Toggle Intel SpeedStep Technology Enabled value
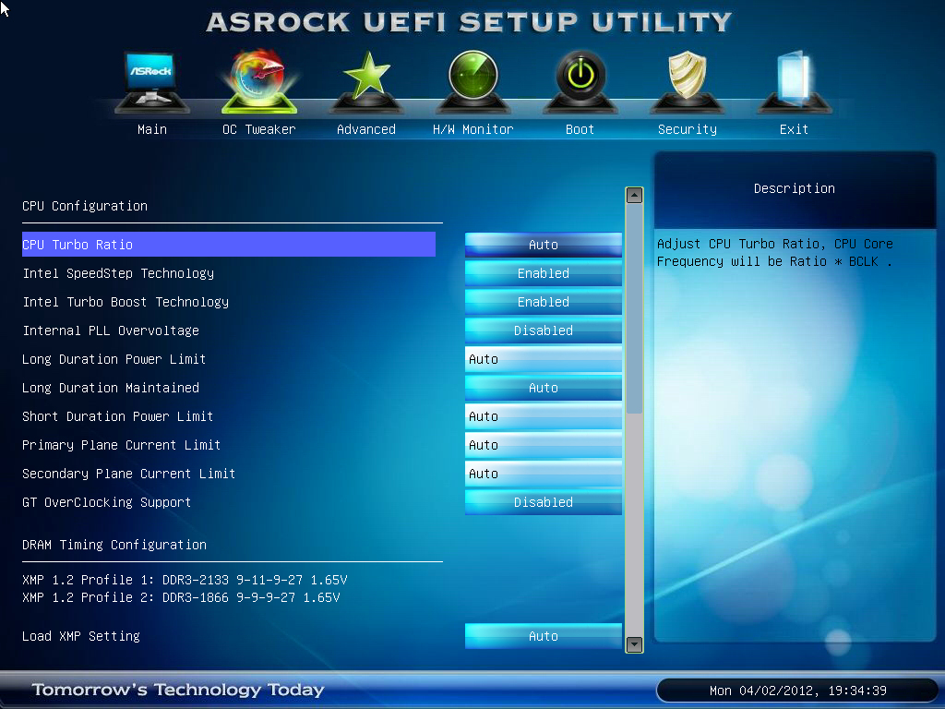 (x=543, y=273)
